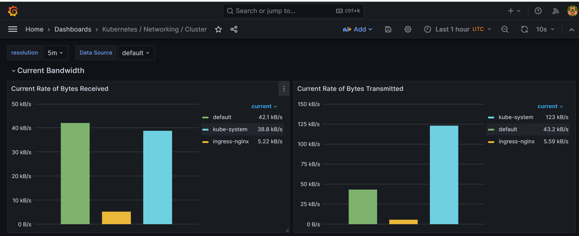Go to Home breadcrumb
579x236 pixels.
(34, 29)
